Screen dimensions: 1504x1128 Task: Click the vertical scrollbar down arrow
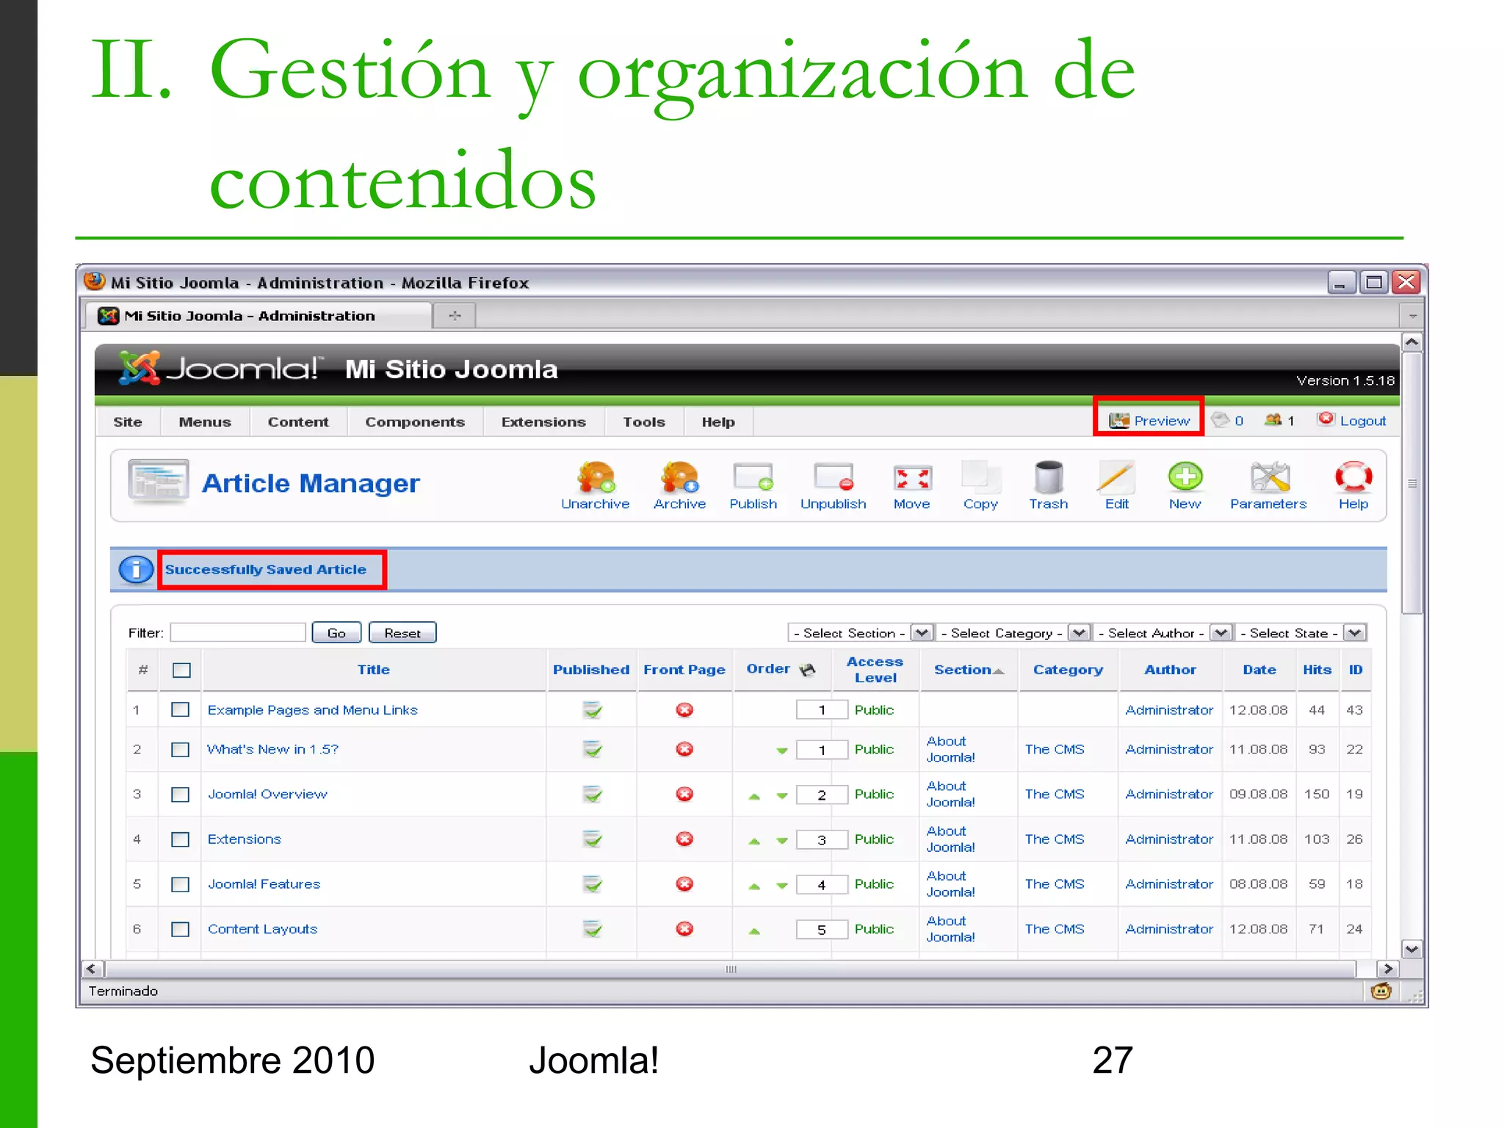point(1411,949)
